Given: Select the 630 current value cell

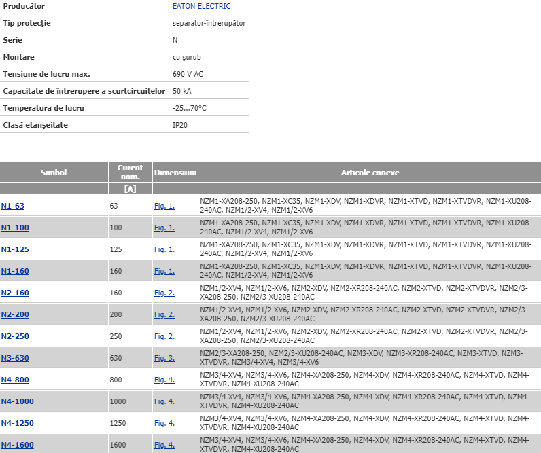Looking at the screenshot, I should point(130,358).
